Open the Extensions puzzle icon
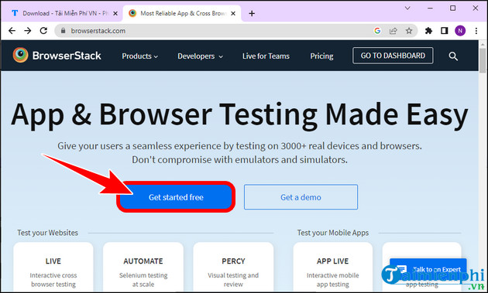Viewport: 488px width, 293px height. (428, 30)
